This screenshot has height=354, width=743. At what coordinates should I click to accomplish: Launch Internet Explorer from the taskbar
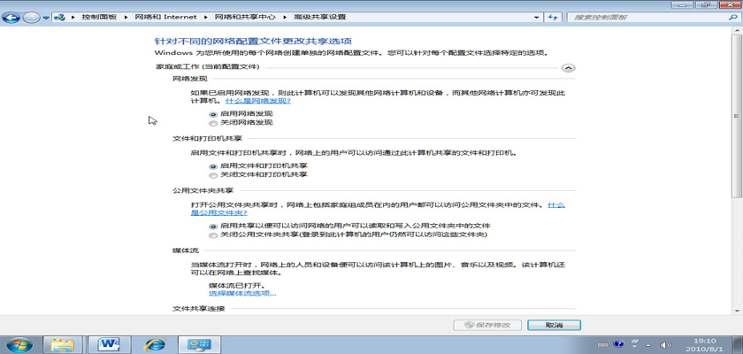tap(156, 343)
